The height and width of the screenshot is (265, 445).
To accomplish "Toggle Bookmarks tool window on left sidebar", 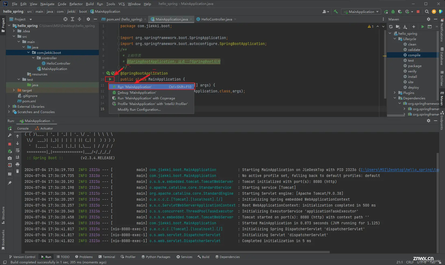I will 3,240.
